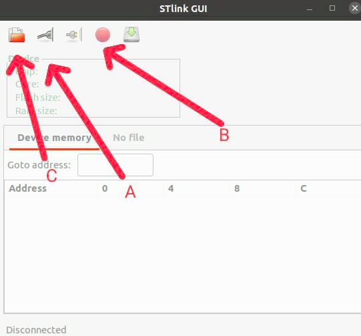
Task: Select the C offset column header
Action: click(304, 188)
